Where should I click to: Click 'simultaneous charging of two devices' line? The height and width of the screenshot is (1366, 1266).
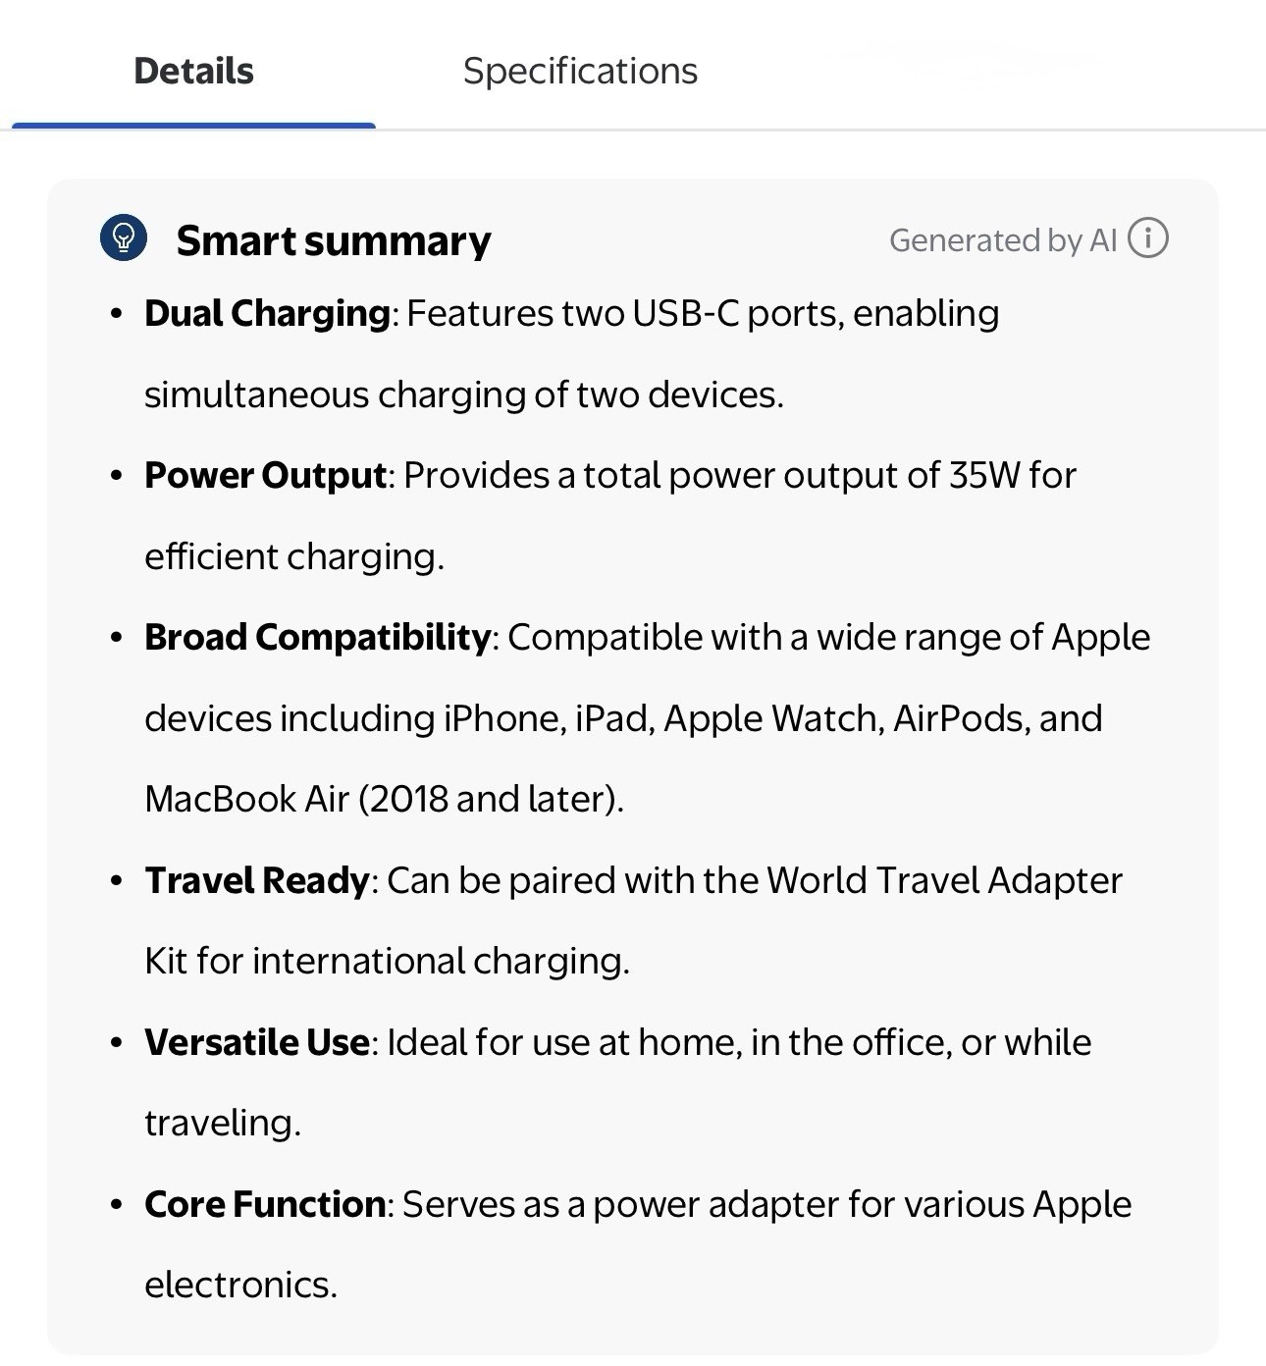click(x=463, y=395)
